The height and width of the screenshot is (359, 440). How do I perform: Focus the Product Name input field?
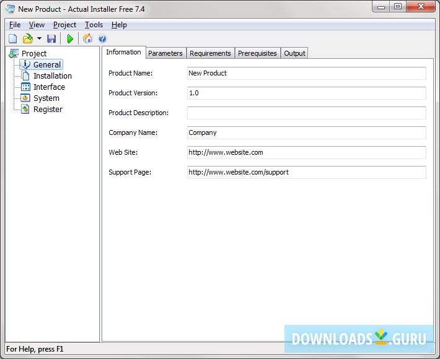tap(306, 73)
